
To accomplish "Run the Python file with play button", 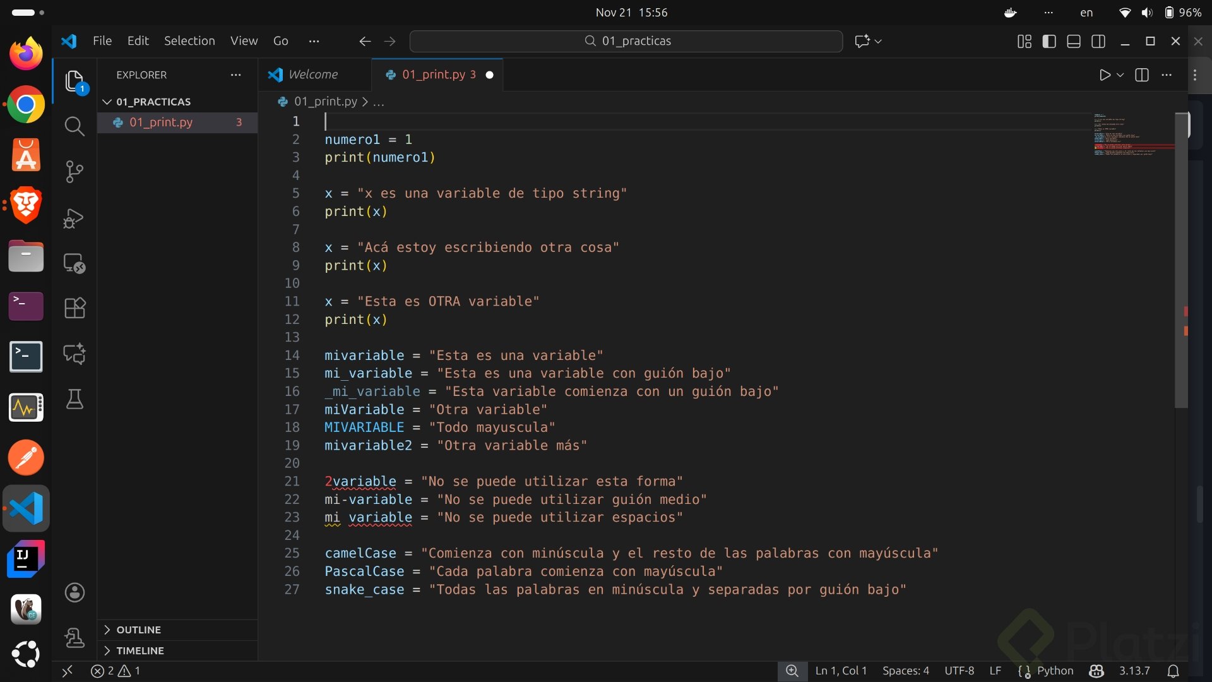I will pyautogui.click(x=1104, y=75).
